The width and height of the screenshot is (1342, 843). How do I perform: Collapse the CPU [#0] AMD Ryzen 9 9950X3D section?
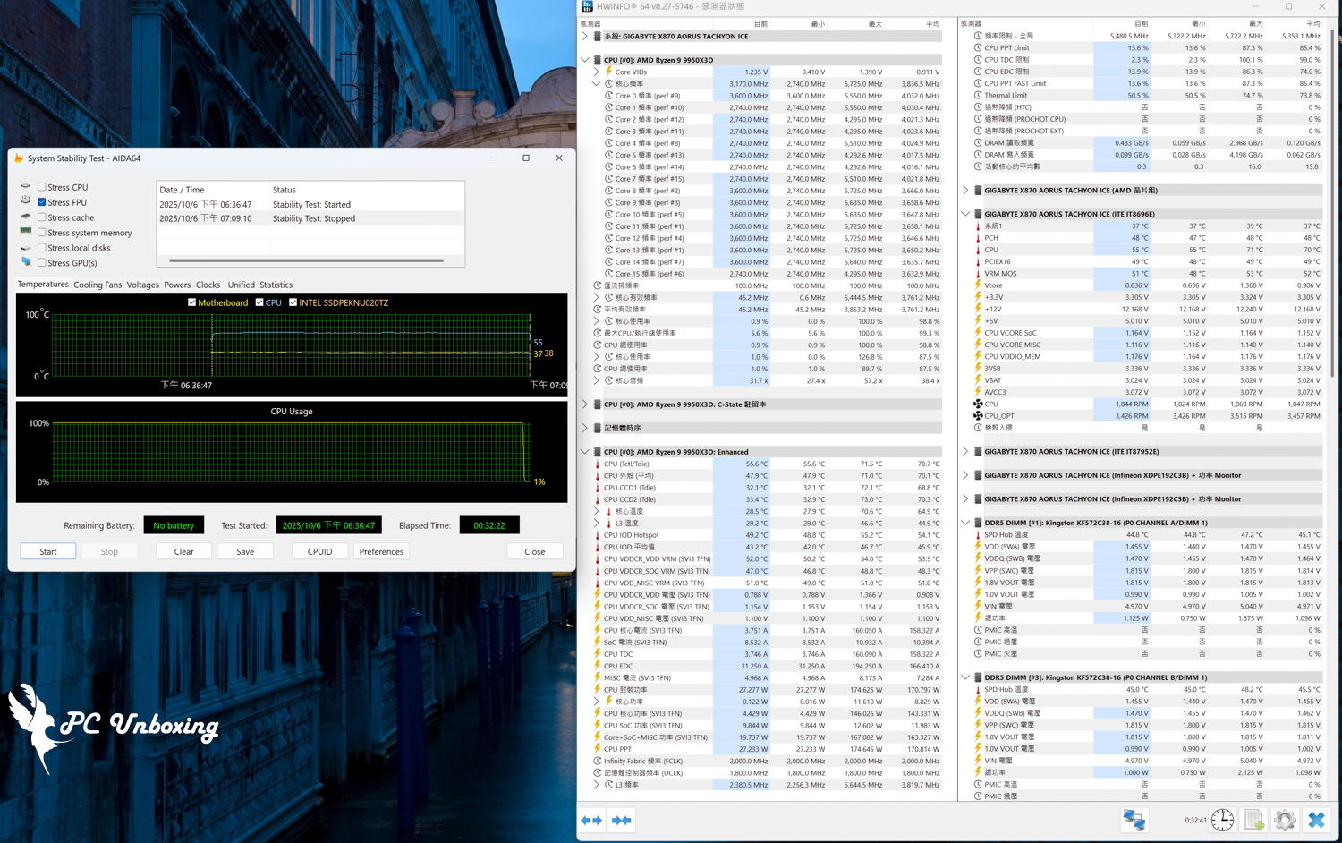[x=586, y=60]
